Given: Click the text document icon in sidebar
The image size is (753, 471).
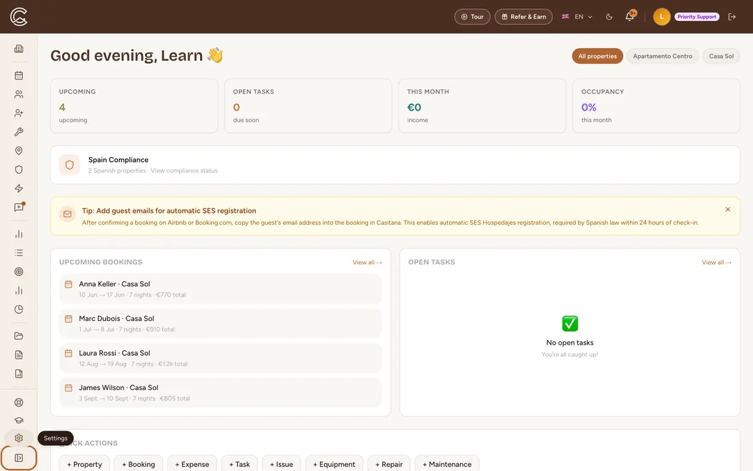Looking at the screenshot, I should click(x=19, y=354).
